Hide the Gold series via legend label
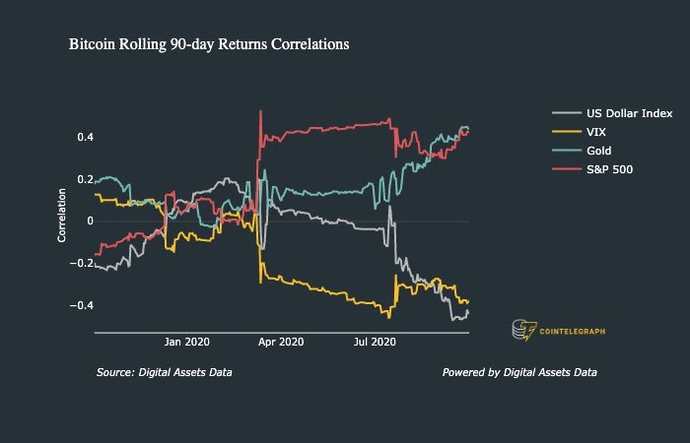The height and width of the screenshot is (443, 690). pos(599,151)
